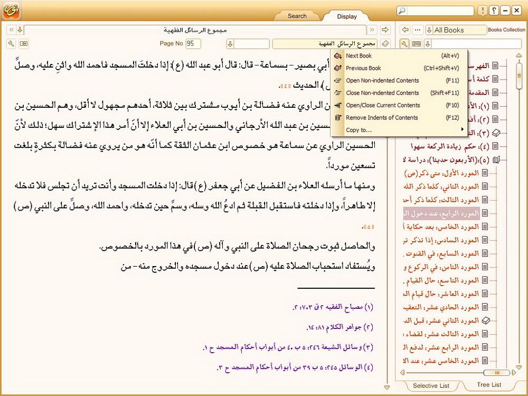The height and width of the screenshot is (396, 528).
Task: Choose Open/Close Current Contents
Action: [x=400, y=105]
